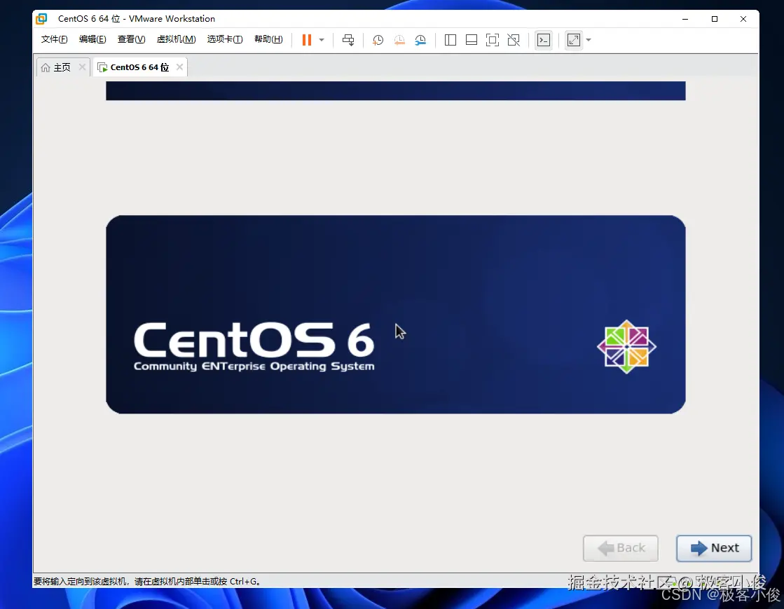Viewport: 784px width, 609px height.
Task: Maximize the VMware Workstation window
Action: coord(715,19)
